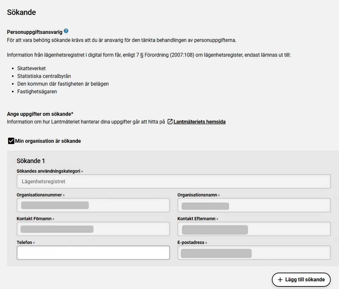339x289 pixels.
Task: Click the Skatteverket list item
Action: click(31, 68)
